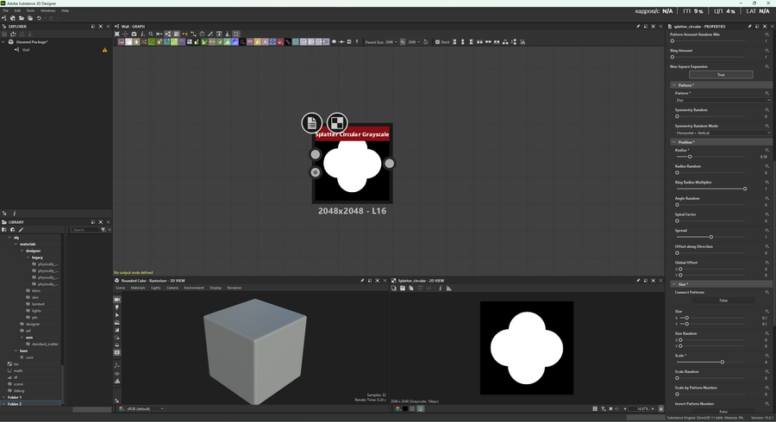The width and height of the screenshot is (776, 422).
Task: Toggle the Stack checkbox in graph toolbar
Action: pyautogui.click(x=437, y=41)
